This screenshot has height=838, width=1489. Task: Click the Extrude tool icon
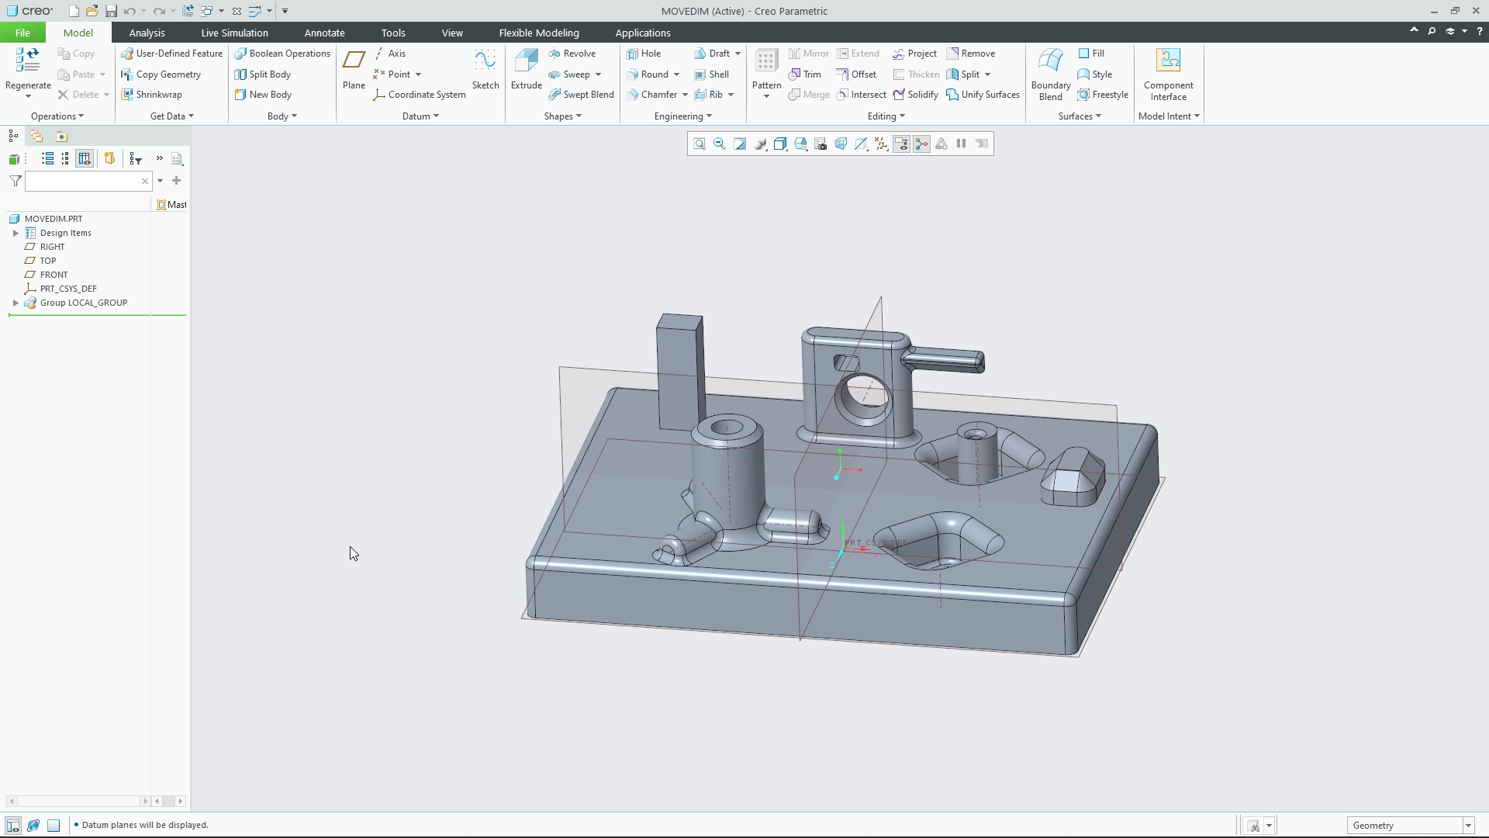pyautogui.click(x=526, y=61)
